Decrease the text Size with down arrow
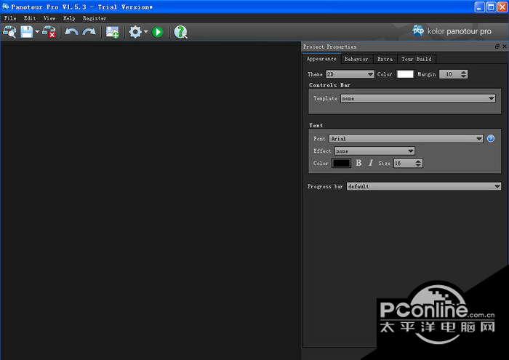The image size is (509, 360). tap(419, 165)
